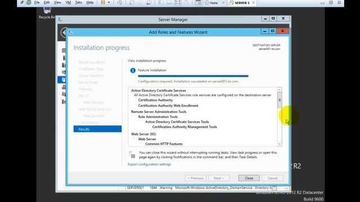The width and height of the screenshot is (360, 202).
Task: Click the results list scroll down arrow
Action: (280, 144)
